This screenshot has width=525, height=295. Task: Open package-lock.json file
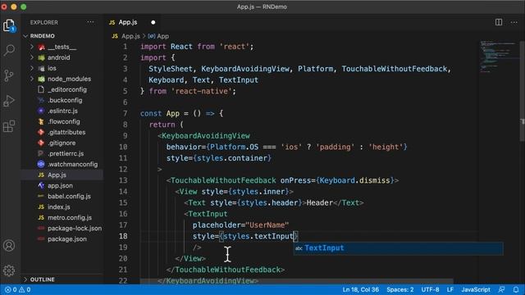click(75, 229)
